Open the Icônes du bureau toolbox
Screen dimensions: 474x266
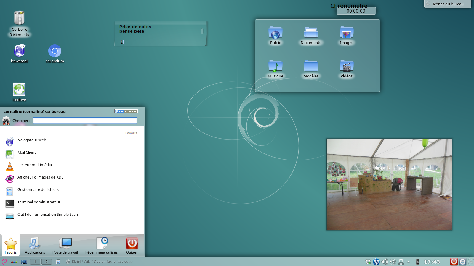click(447, 4)
